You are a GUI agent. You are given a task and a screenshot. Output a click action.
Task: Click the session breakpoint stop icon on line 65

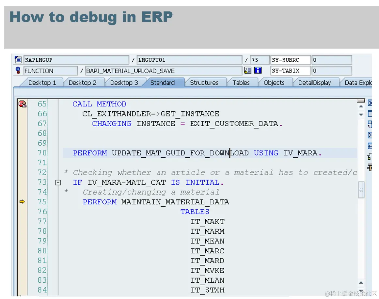click(x=23, y=104)
